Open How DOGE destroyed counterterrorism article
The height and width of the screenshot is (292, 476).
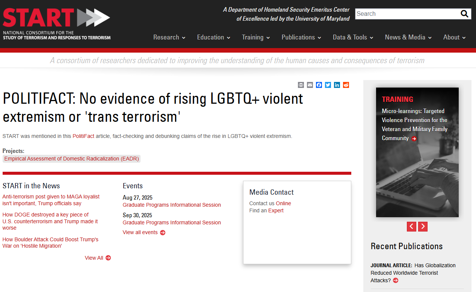[50, 221]
